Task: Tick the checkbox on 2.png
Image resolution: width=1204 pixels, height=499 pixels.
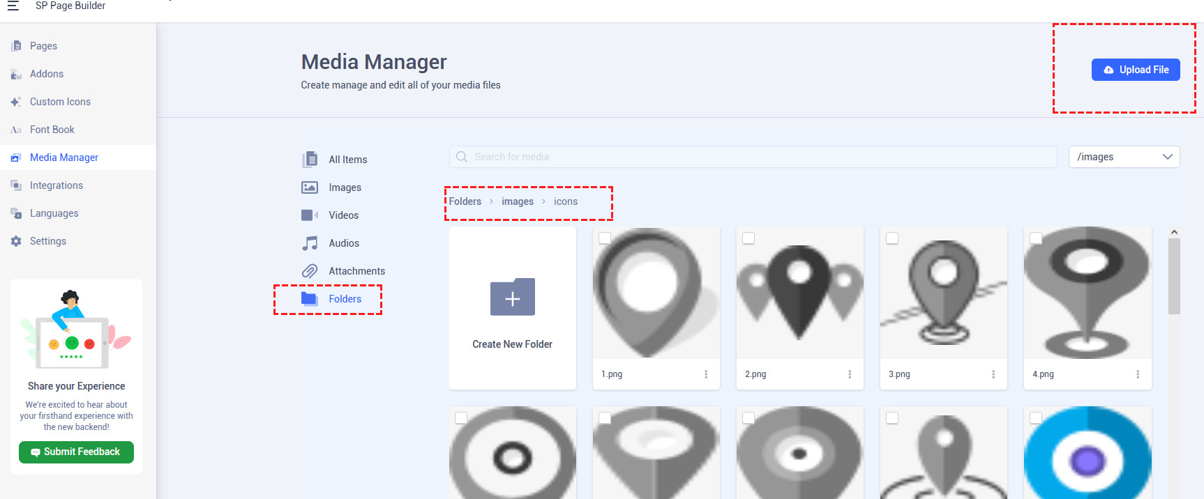Action: [748, 238]
